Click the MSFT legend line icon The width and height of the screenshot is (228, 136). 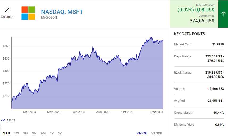point(3,120)
